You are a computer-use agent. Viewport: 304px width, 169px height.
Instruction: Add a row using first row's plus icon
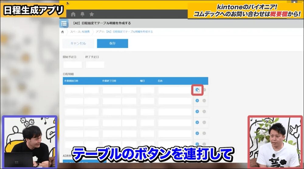coord(197,90)
